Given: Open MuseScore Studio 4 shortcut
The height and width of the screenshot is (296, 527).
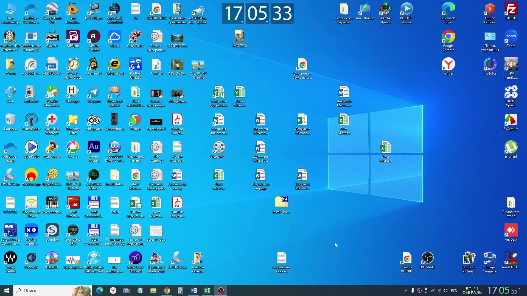Looking at the screenshot, I should [x=135, y=262].
